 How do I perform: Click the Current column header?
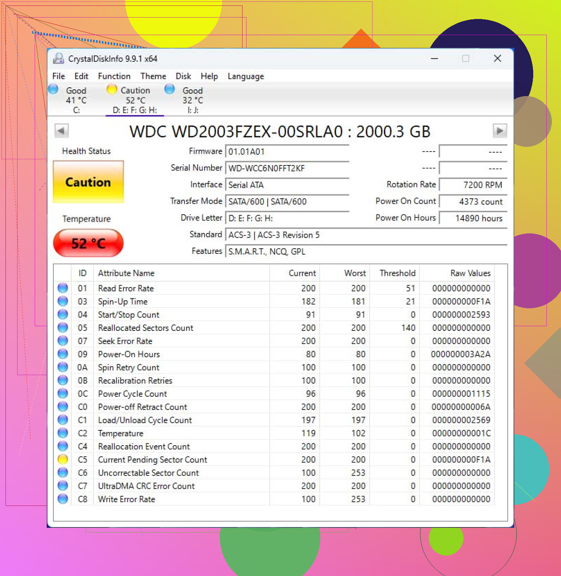pyautogui.click(x=295, y=273)
